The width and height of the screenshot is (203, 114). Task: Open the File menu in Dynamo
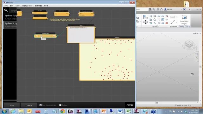click(x=6, y=6)
